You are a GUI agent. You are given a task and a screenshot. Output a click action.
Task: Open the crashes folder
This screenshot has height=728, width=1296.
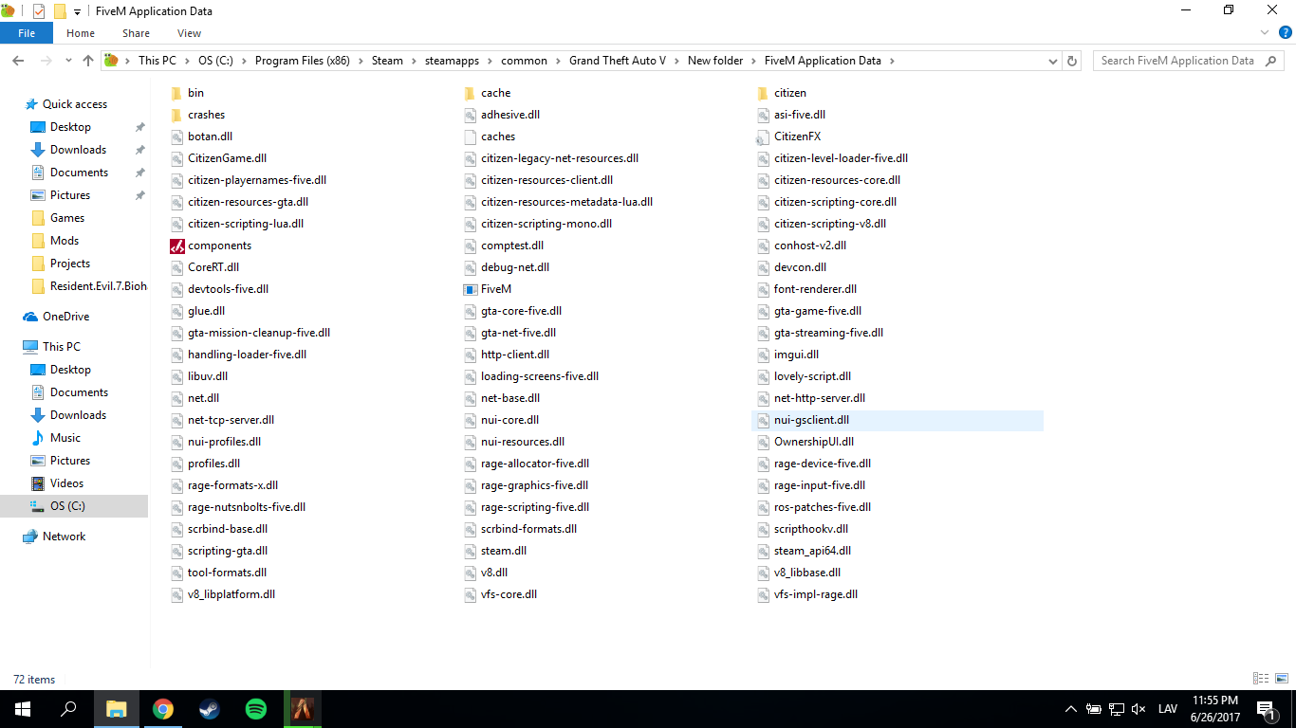[197, 115]
